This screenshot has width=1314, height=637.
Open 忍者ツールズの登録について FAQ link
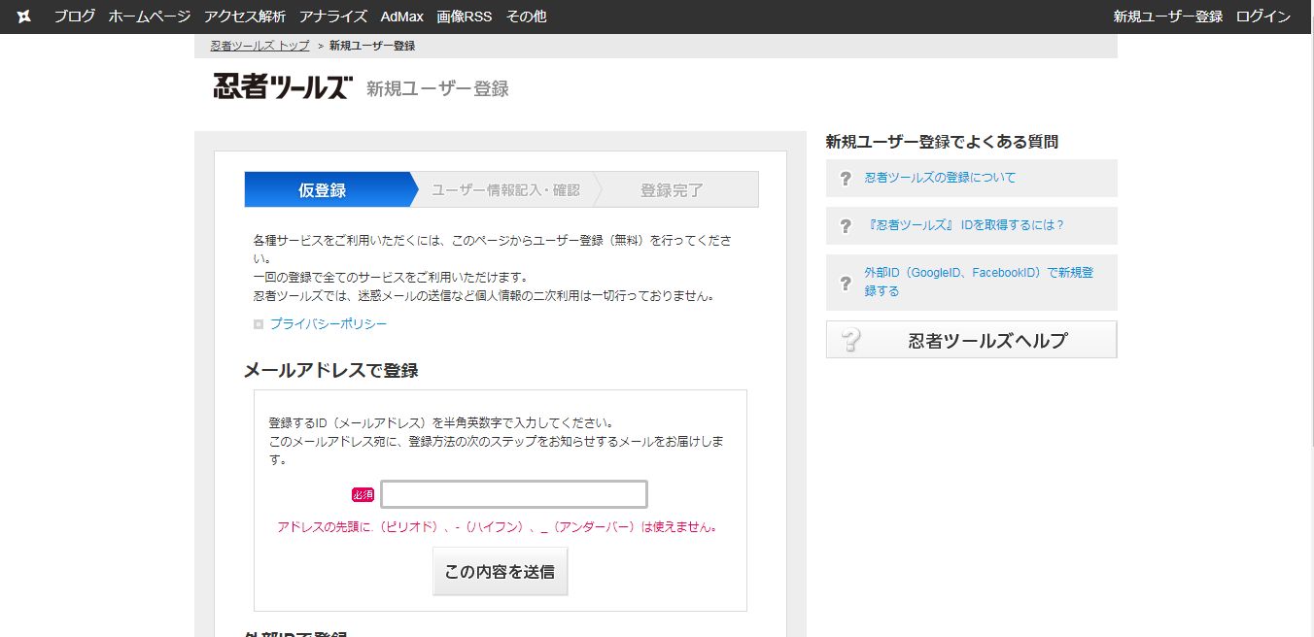pyautogui.click(x=940, y=178)
